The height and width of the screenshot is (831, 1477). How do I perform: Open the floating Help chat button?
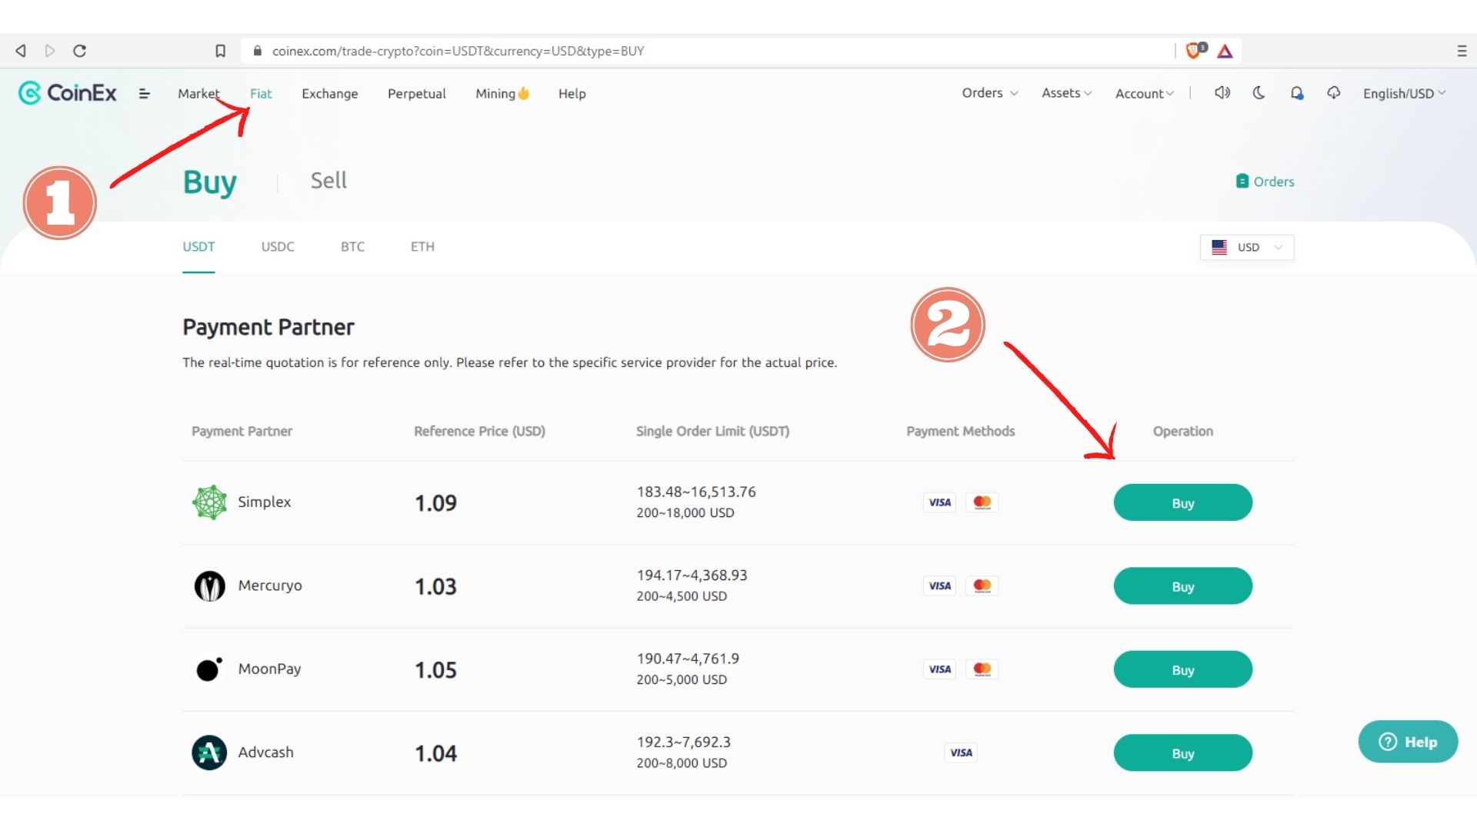[1408, 742]
